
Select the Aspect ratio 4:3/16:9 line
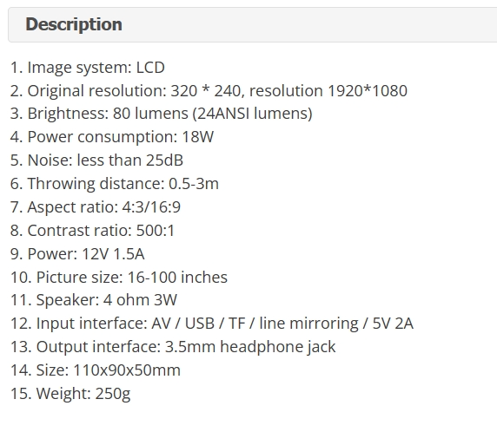click(96, 207)
